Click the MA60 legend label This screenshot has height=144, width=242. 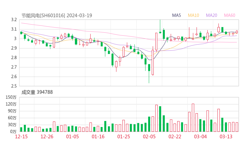click(x=230, y=15)
